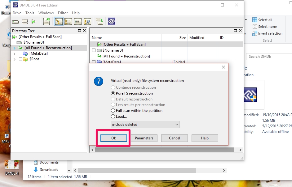Viewport: 292px width, 187px height.
Task: Toggle the folder list view icon
Action: point(68,21)
